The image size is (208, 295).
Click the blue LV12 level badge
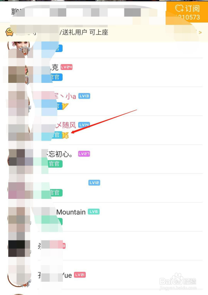[x=94, y=183]
